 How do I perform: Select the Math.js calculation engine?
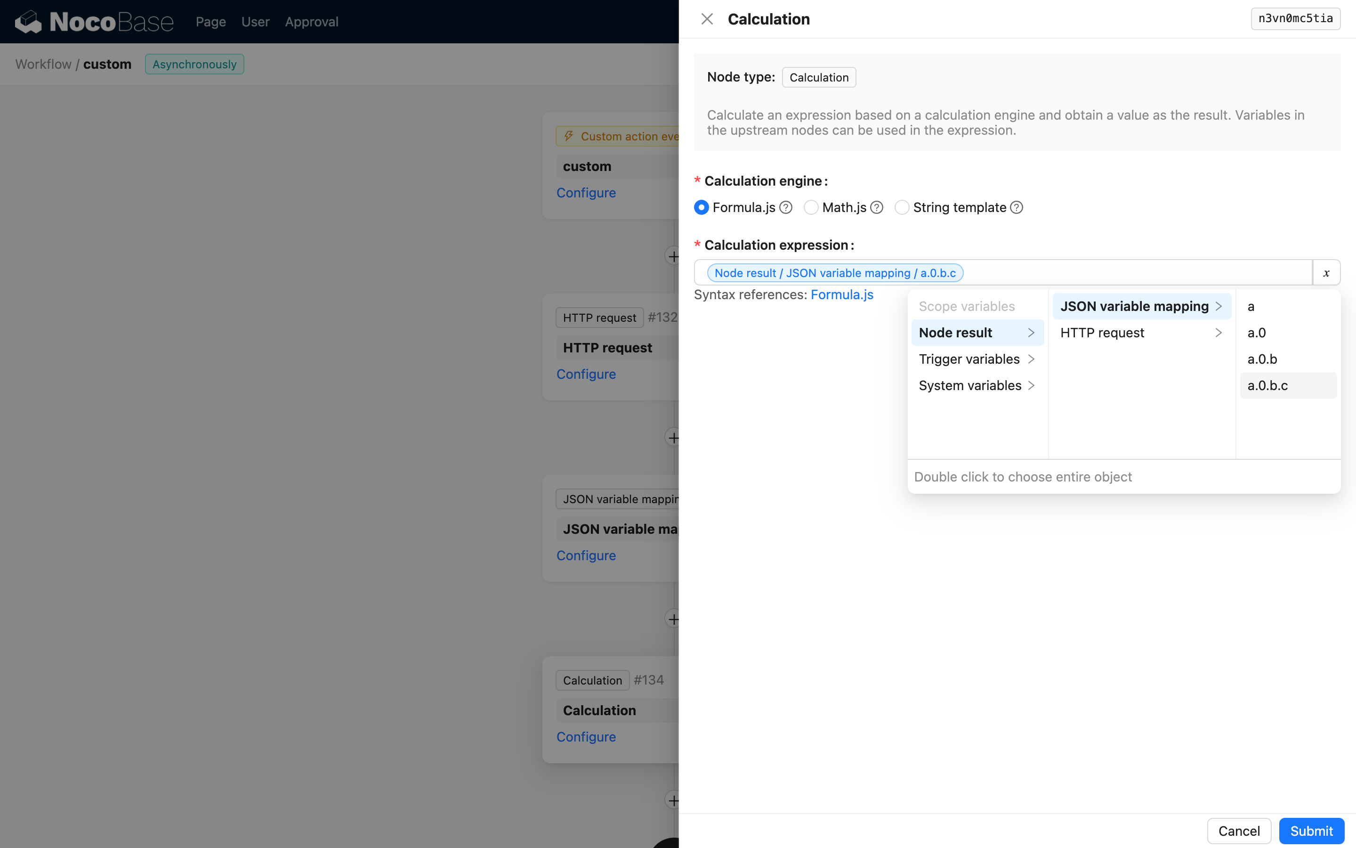811,207
